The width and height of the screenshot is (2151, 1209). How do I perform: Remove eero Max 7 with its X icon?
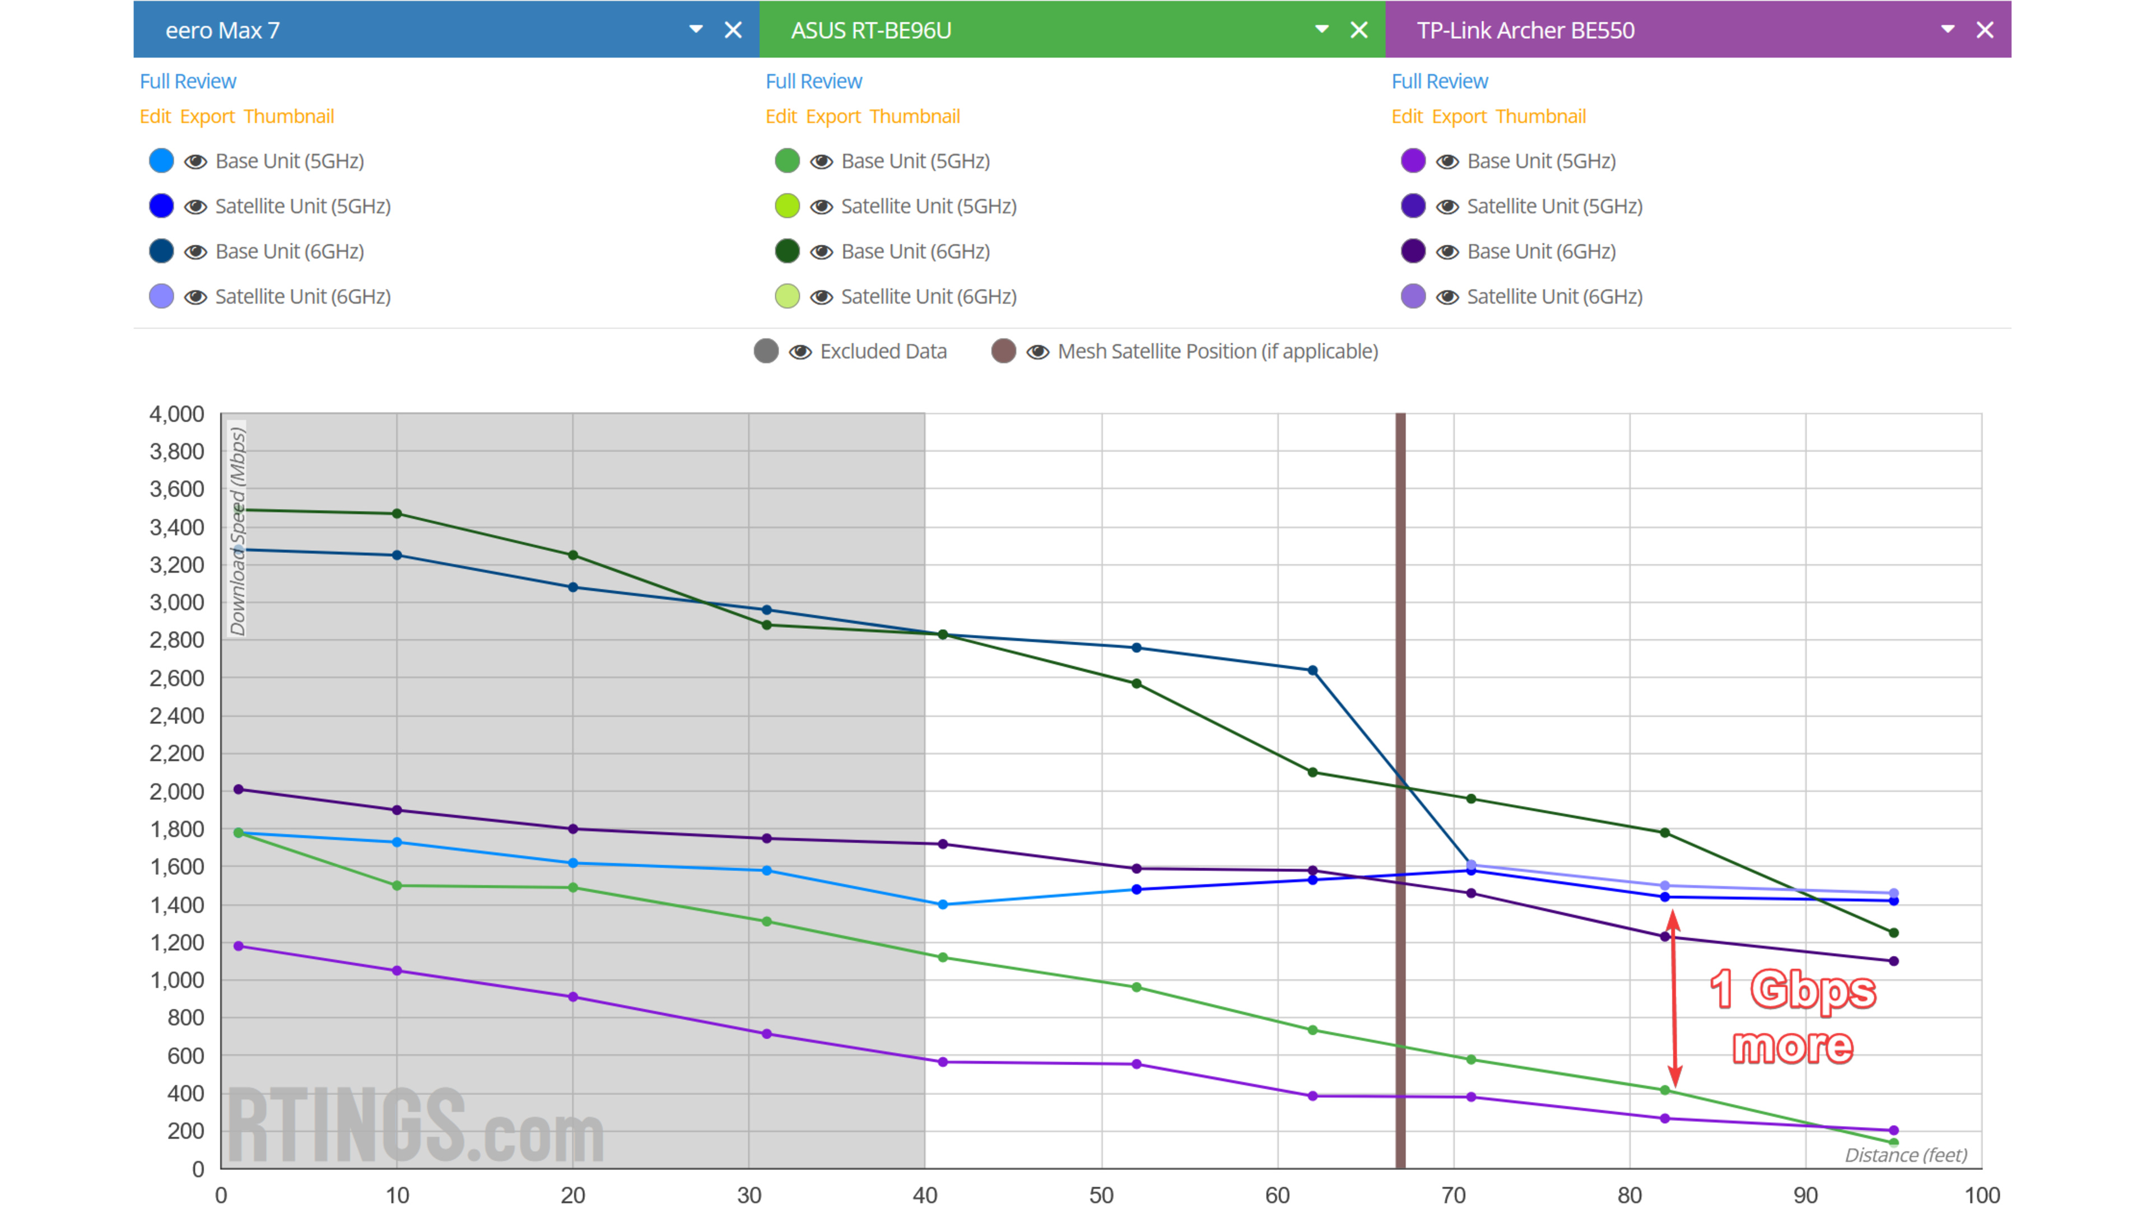[x=732, y=30]
